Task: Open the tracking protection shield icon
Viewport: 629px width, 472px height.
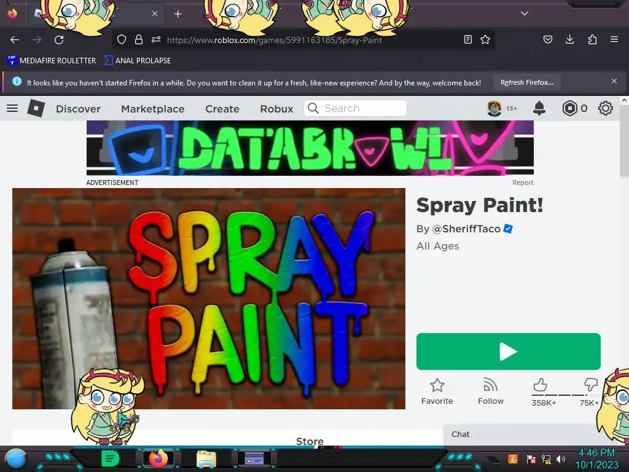Action: 122,39
